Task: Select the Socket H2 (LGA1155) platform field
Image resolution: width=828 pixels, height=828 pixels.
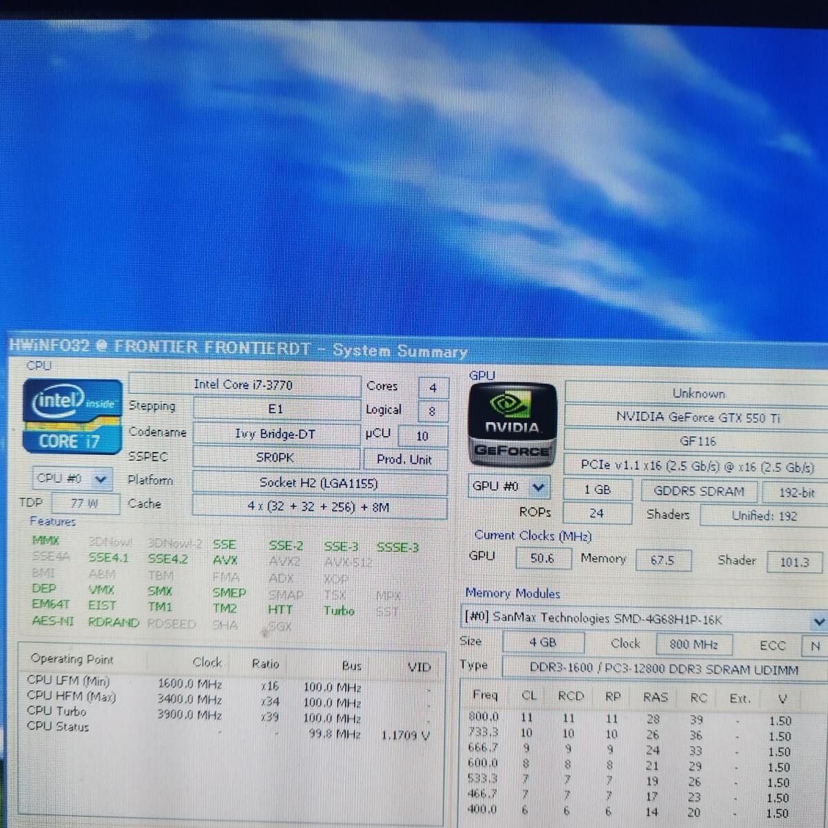Action: click(x=318, y=483)
